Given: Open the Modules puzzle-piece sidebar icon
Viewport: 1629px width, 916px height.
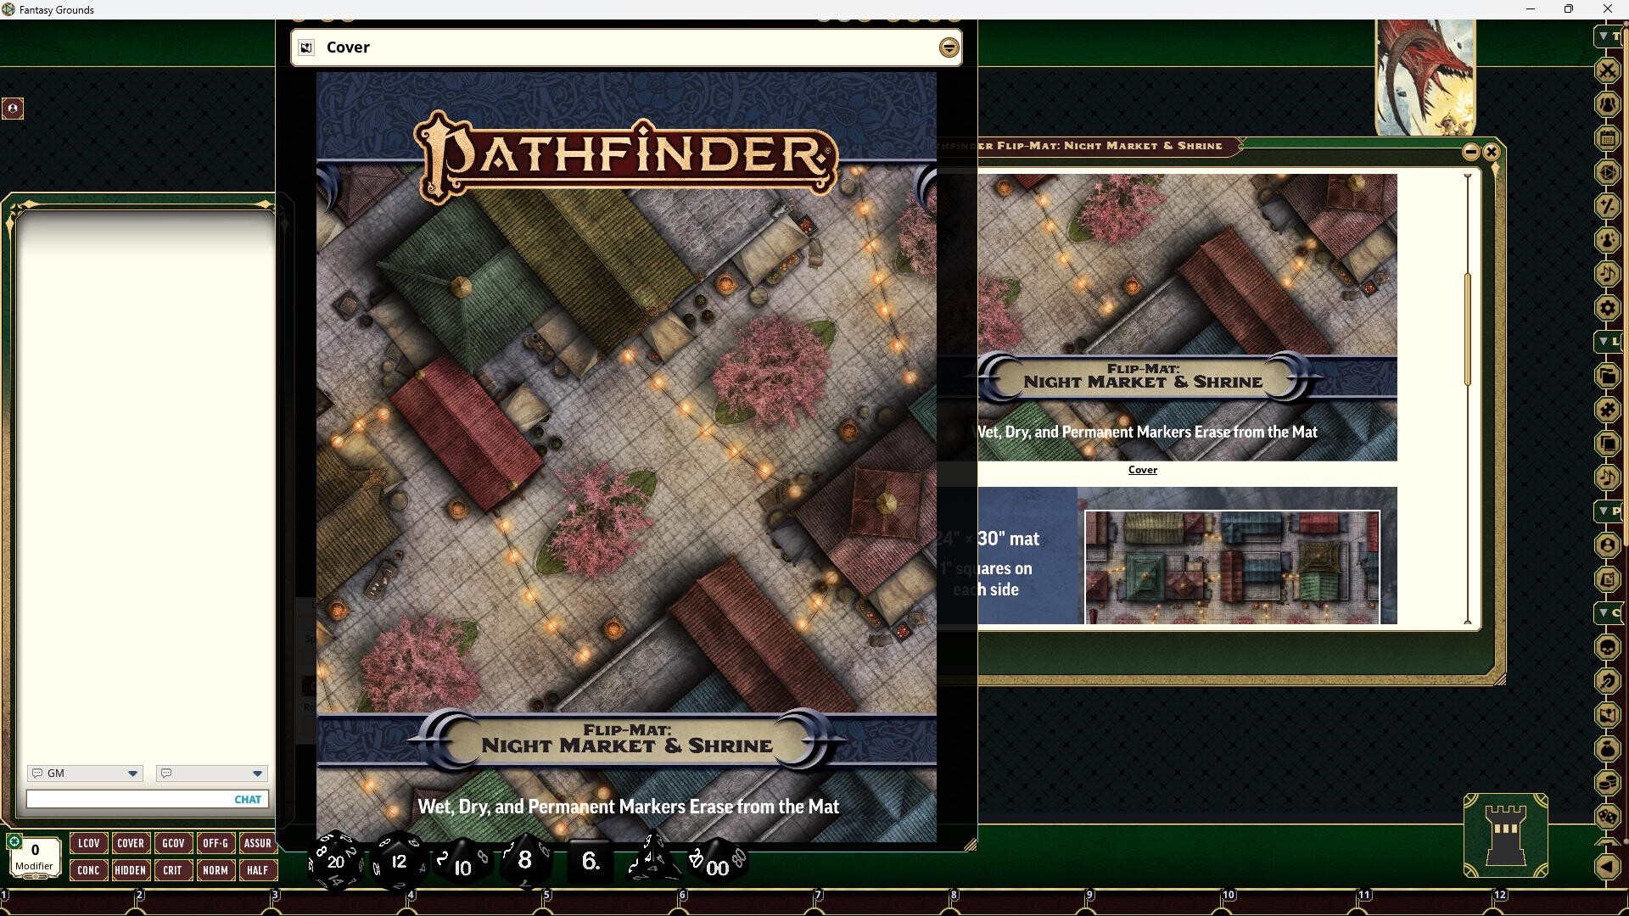Looking at the screenshot, I should point(1608,410).
